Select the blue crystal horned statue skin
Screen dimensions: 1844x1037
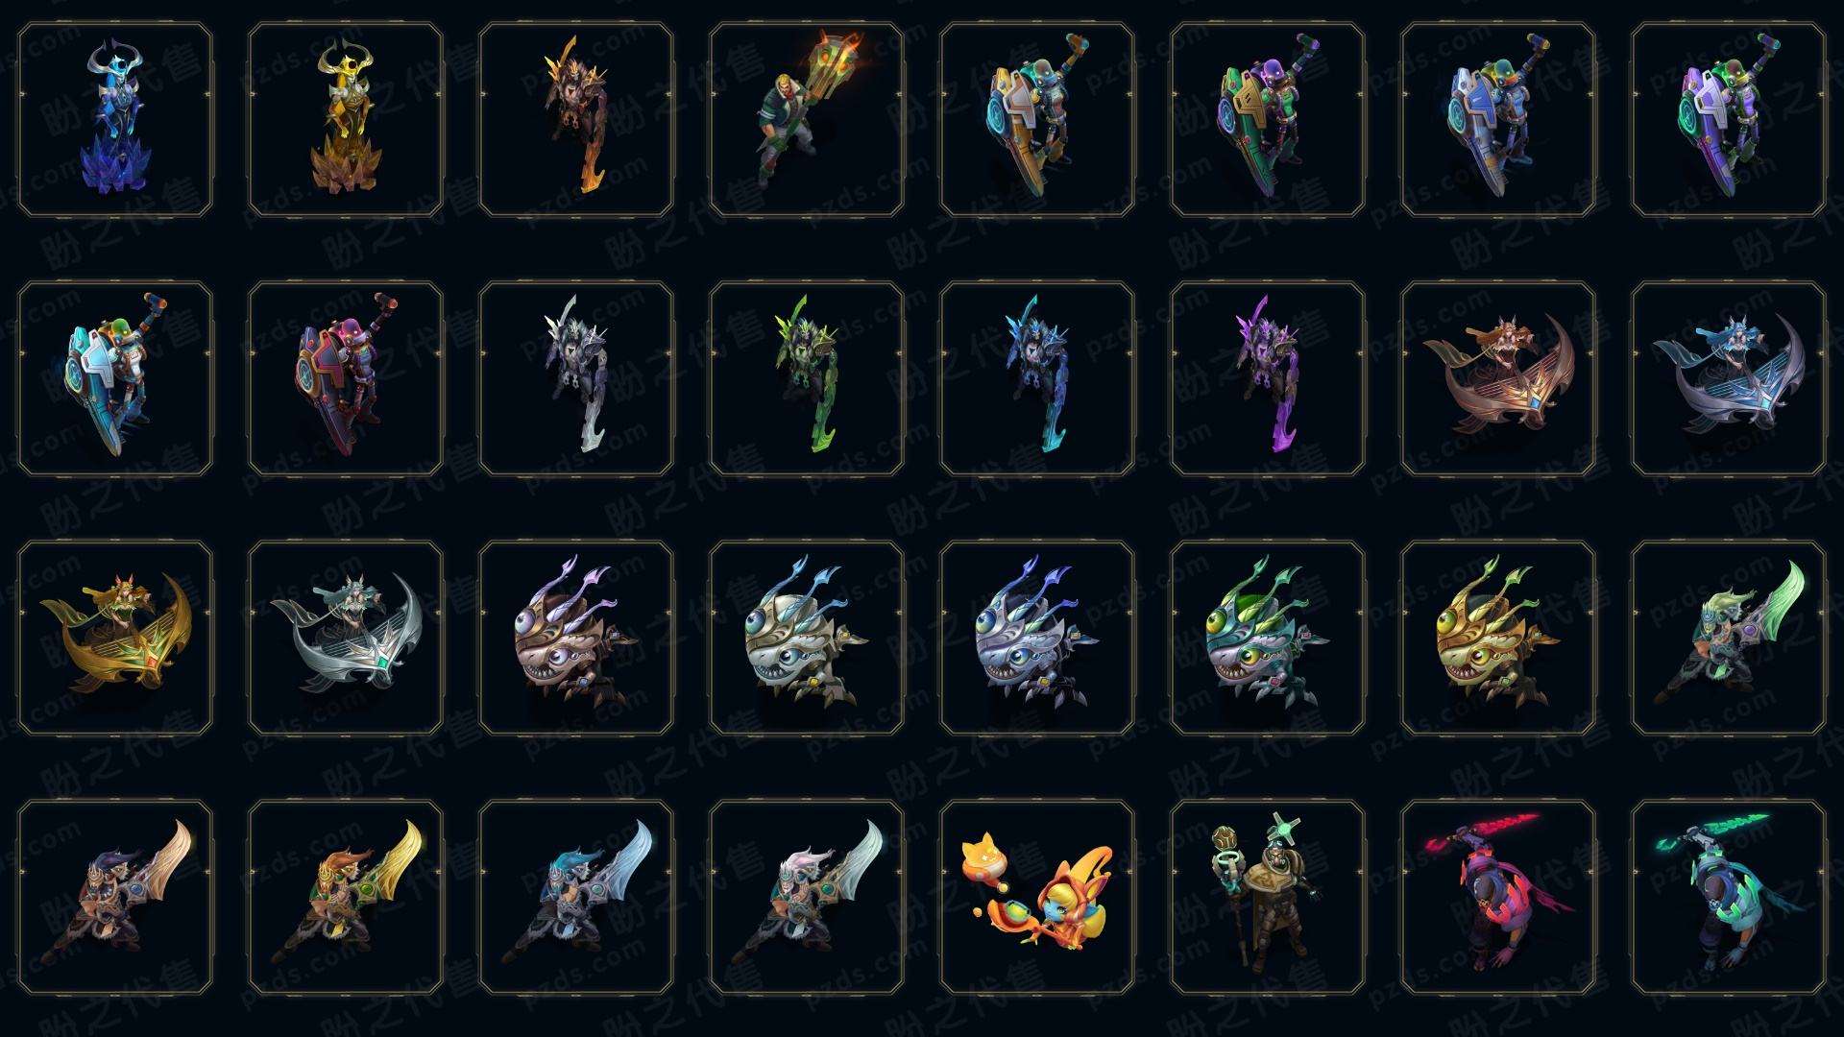click(x=115, y=120)
